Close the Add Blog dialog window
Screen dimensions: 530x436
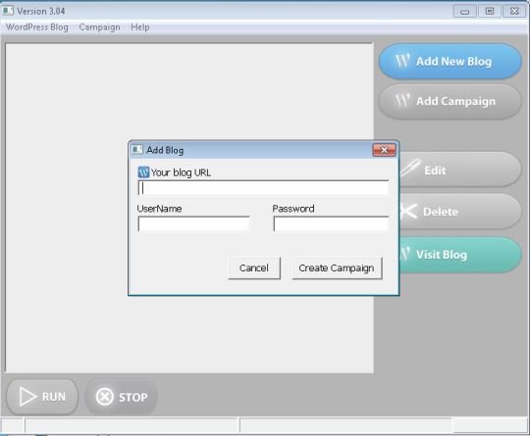385,150
